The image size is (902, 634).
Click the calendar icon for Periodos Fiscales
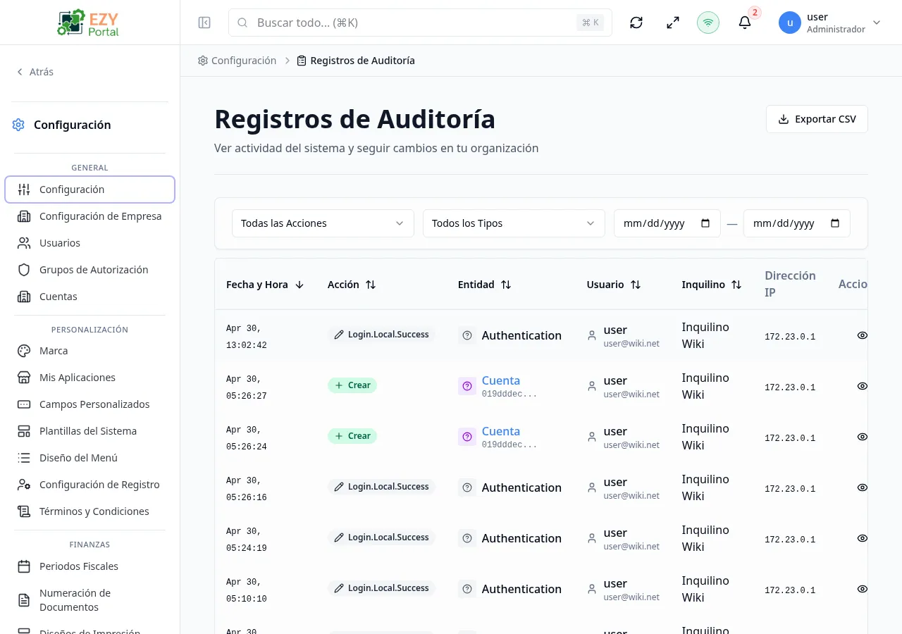[x=24, y=566]
